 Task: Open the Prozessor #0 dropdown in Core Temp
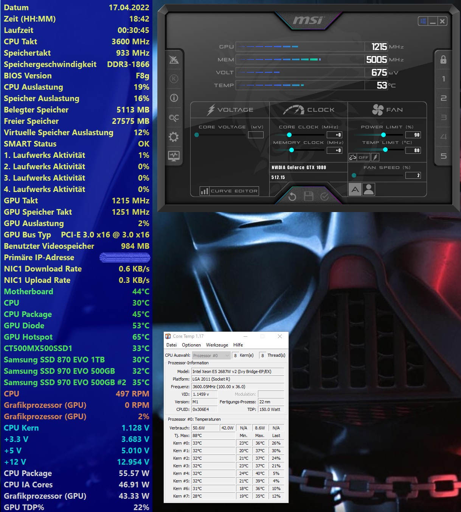point(211,355)
